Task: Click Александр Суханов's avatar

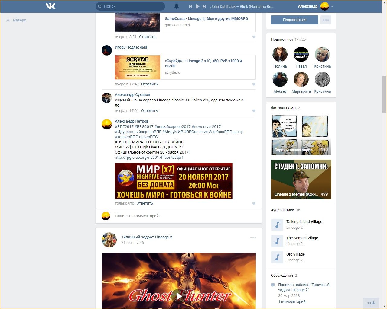Action: point(107,98)
